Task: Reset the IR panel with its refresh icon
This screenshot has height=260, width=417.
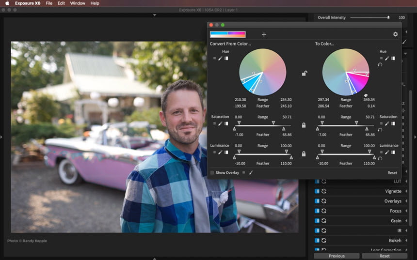Action: 323,230
